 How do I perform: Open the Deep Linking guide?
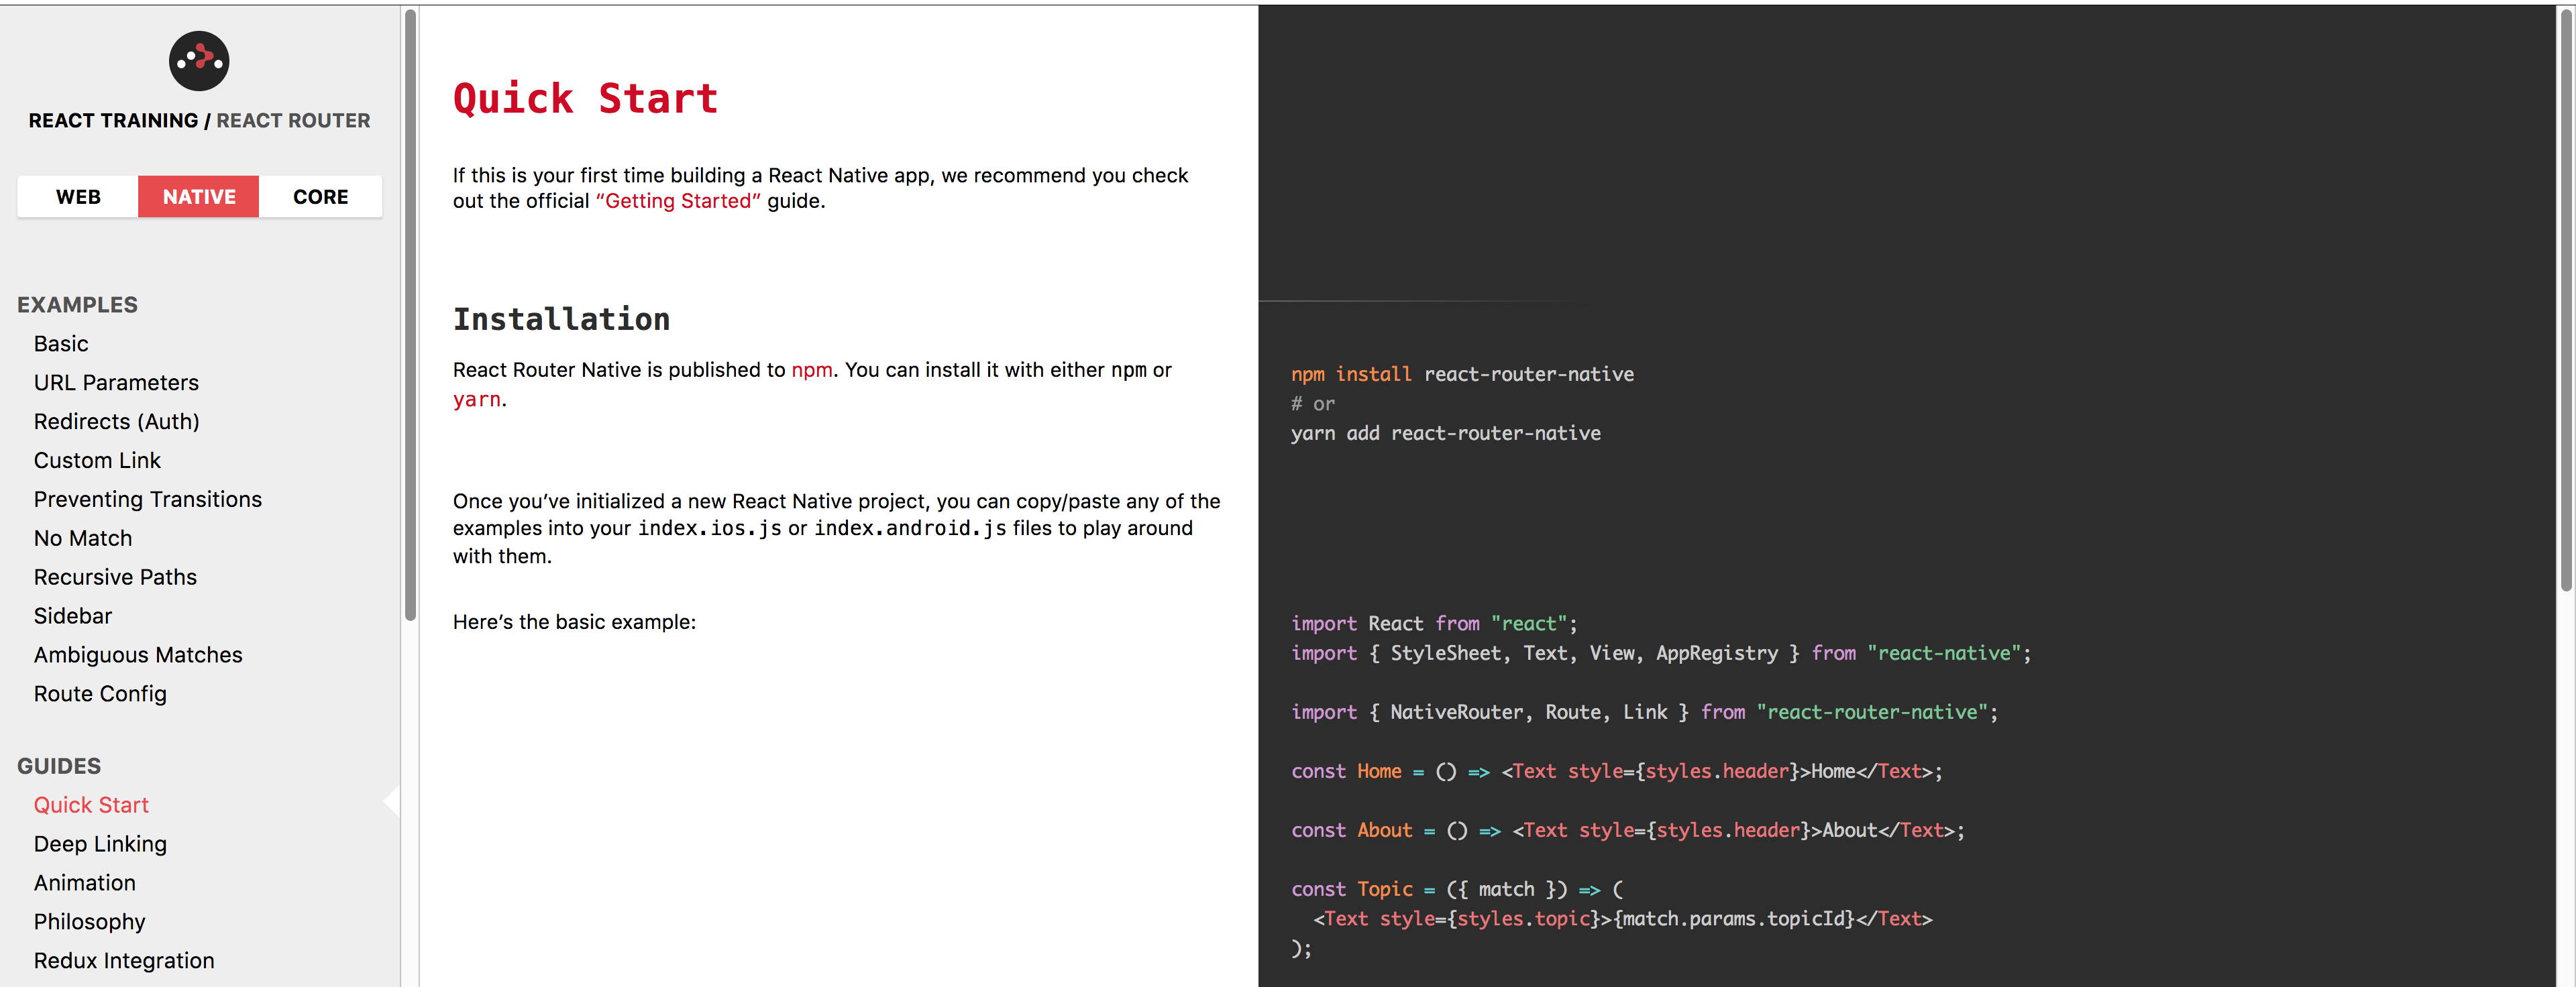[100, 844]
